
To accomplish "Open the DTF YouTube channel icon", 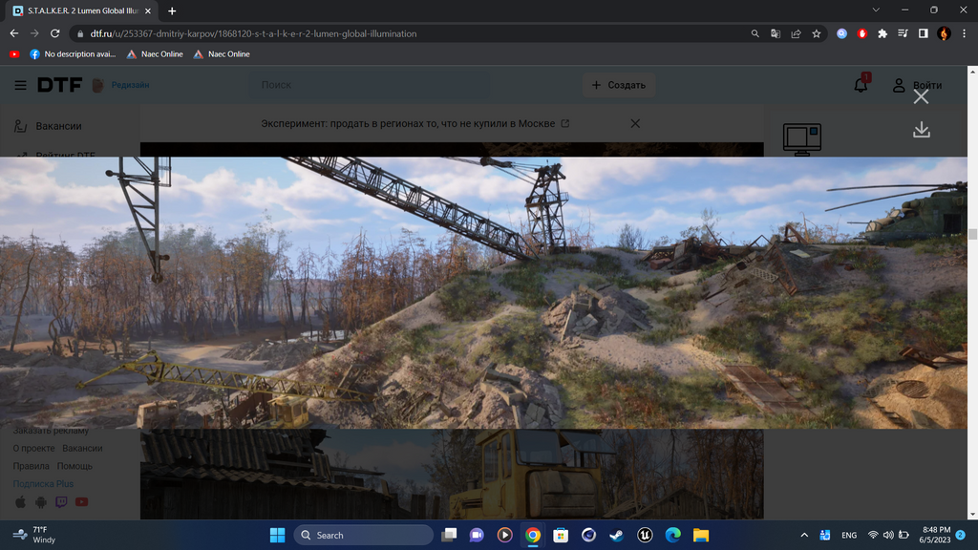I will click(82, 502).
